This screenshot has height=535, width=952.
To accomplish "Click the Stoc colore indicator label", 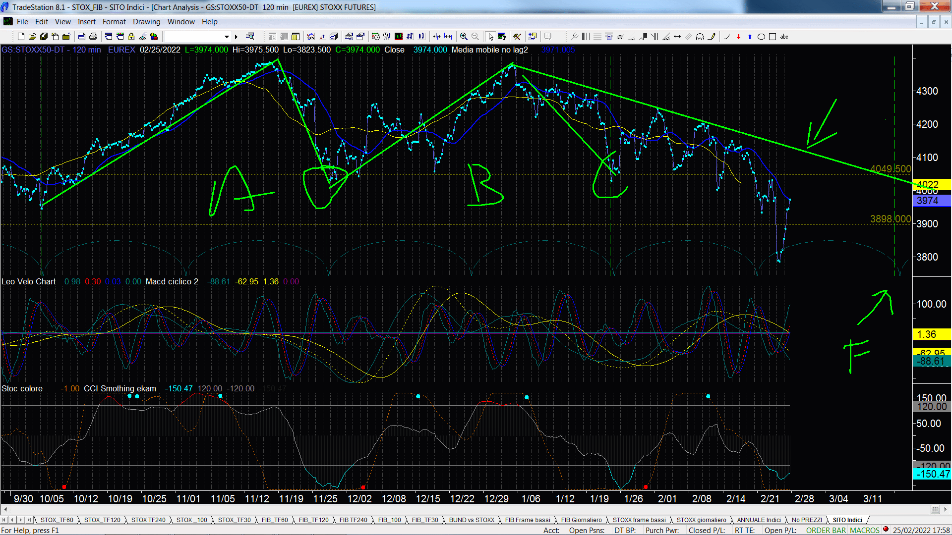I will tap(22, 388).
